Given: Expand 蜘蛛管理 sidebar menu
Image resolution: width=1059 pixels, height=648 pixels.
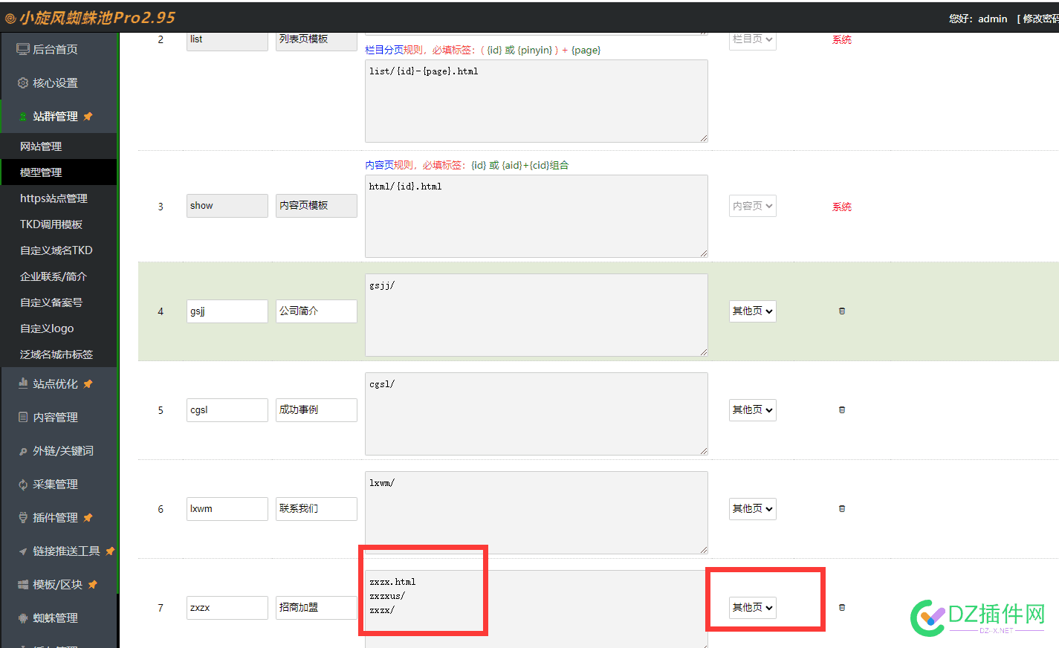Looking at the screenshot, I should [x=55, y=618].
